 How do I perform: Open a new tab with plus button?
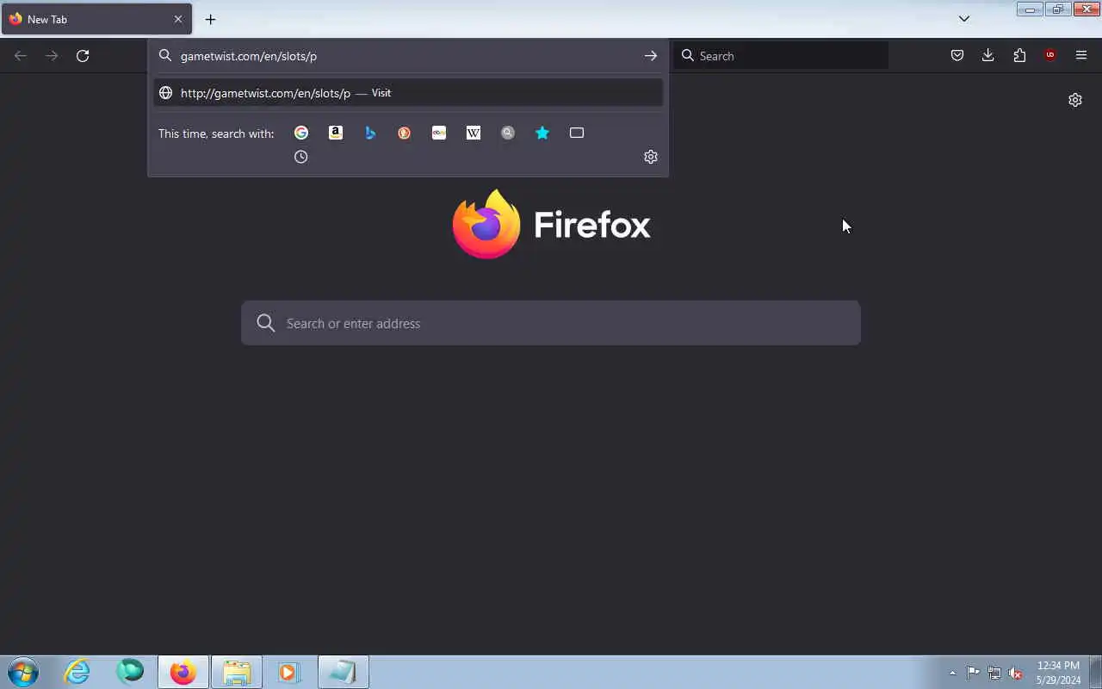coord(210,19)
